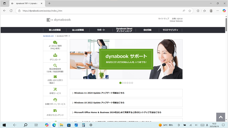The image size is (228, 128).
Task: Click the browser back arrow
Action: coord(5,11)
